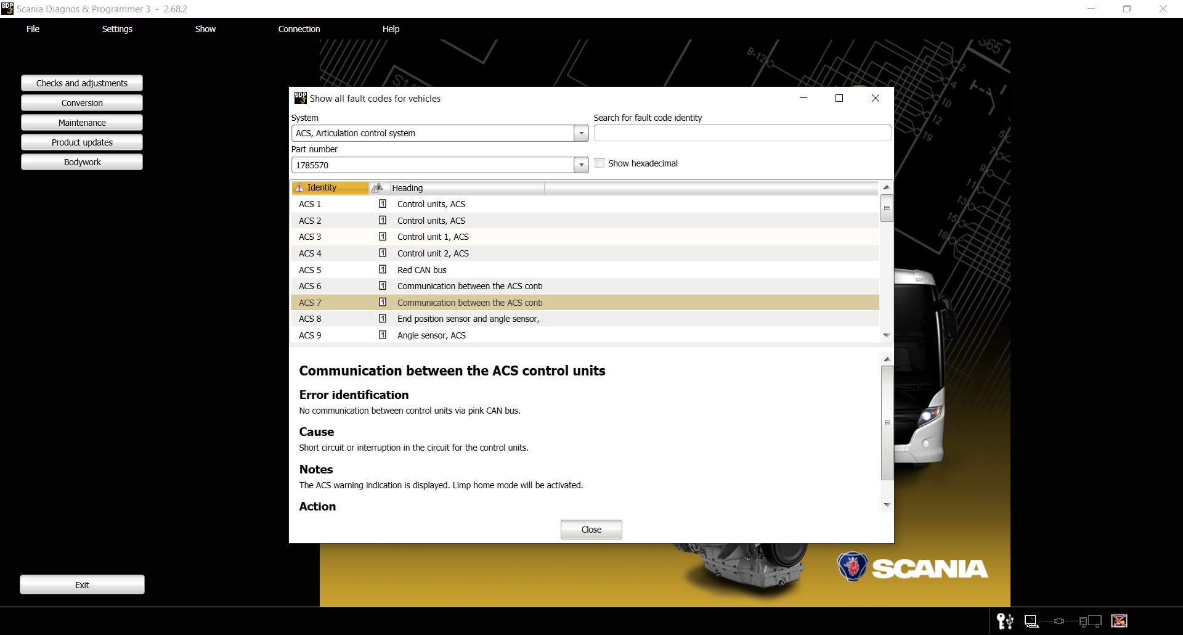
Task: Click the priority icon in ACS 9 row
Action: (383, 335)
